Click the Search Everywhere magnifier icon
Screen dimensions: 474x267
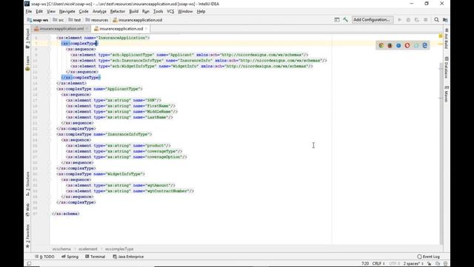tap(436, 20)
